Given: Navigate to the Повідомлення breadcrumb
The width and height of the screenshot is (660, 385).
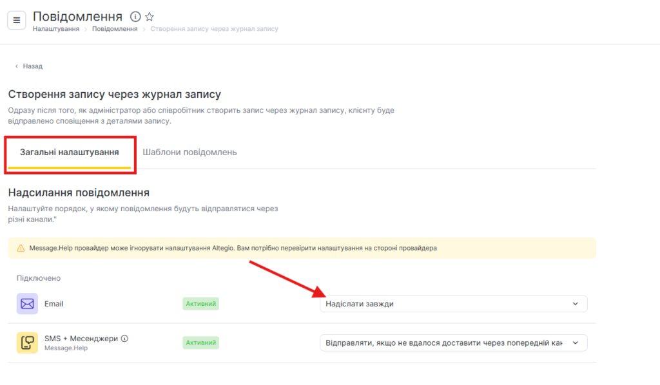Looking at the screenshot, I should click(115, 29).
